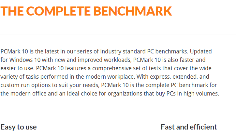Click "Windows 10" in the description text
The image size is (236, 136).
[25, 60]
